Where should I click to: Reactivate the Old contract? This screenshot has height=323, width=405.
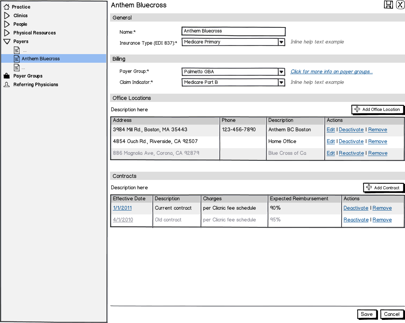coord(356,220)
